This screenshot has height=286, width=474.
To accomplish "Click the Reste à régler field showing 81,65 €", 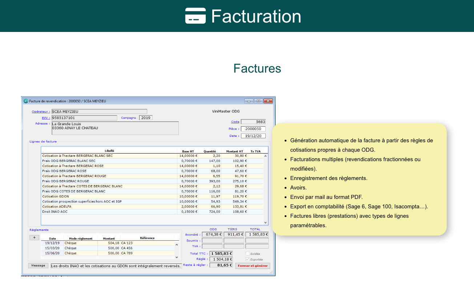I will pos(221,265).
